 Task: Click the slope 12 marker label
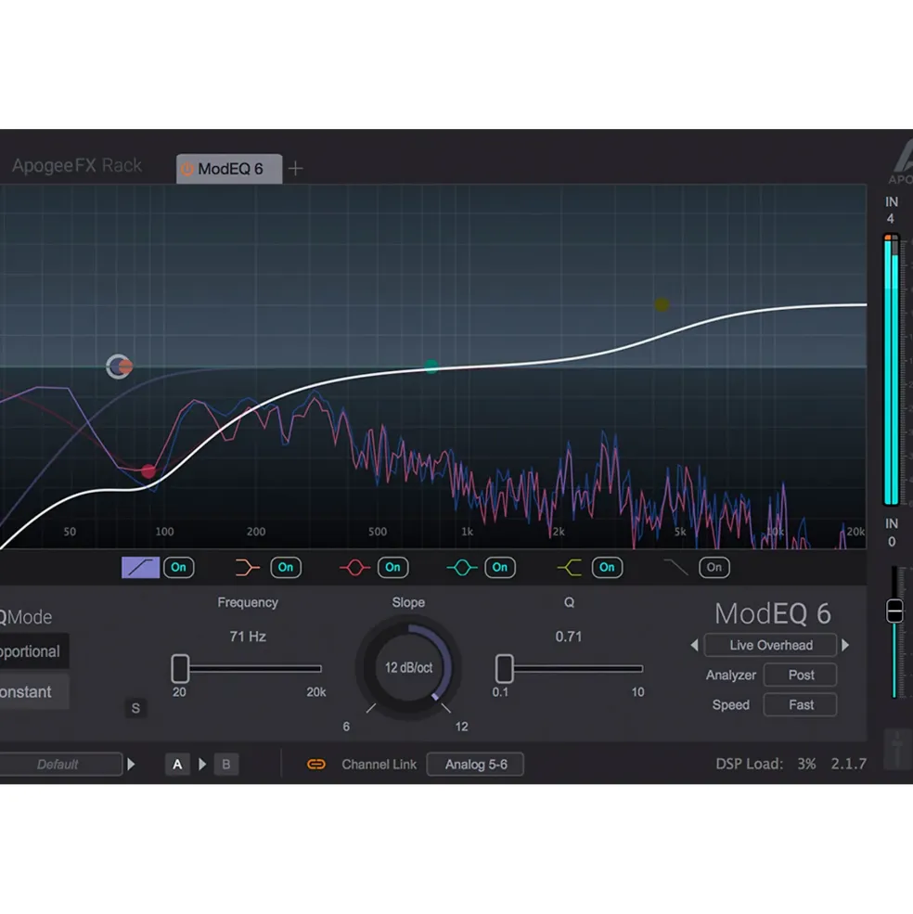461,727
